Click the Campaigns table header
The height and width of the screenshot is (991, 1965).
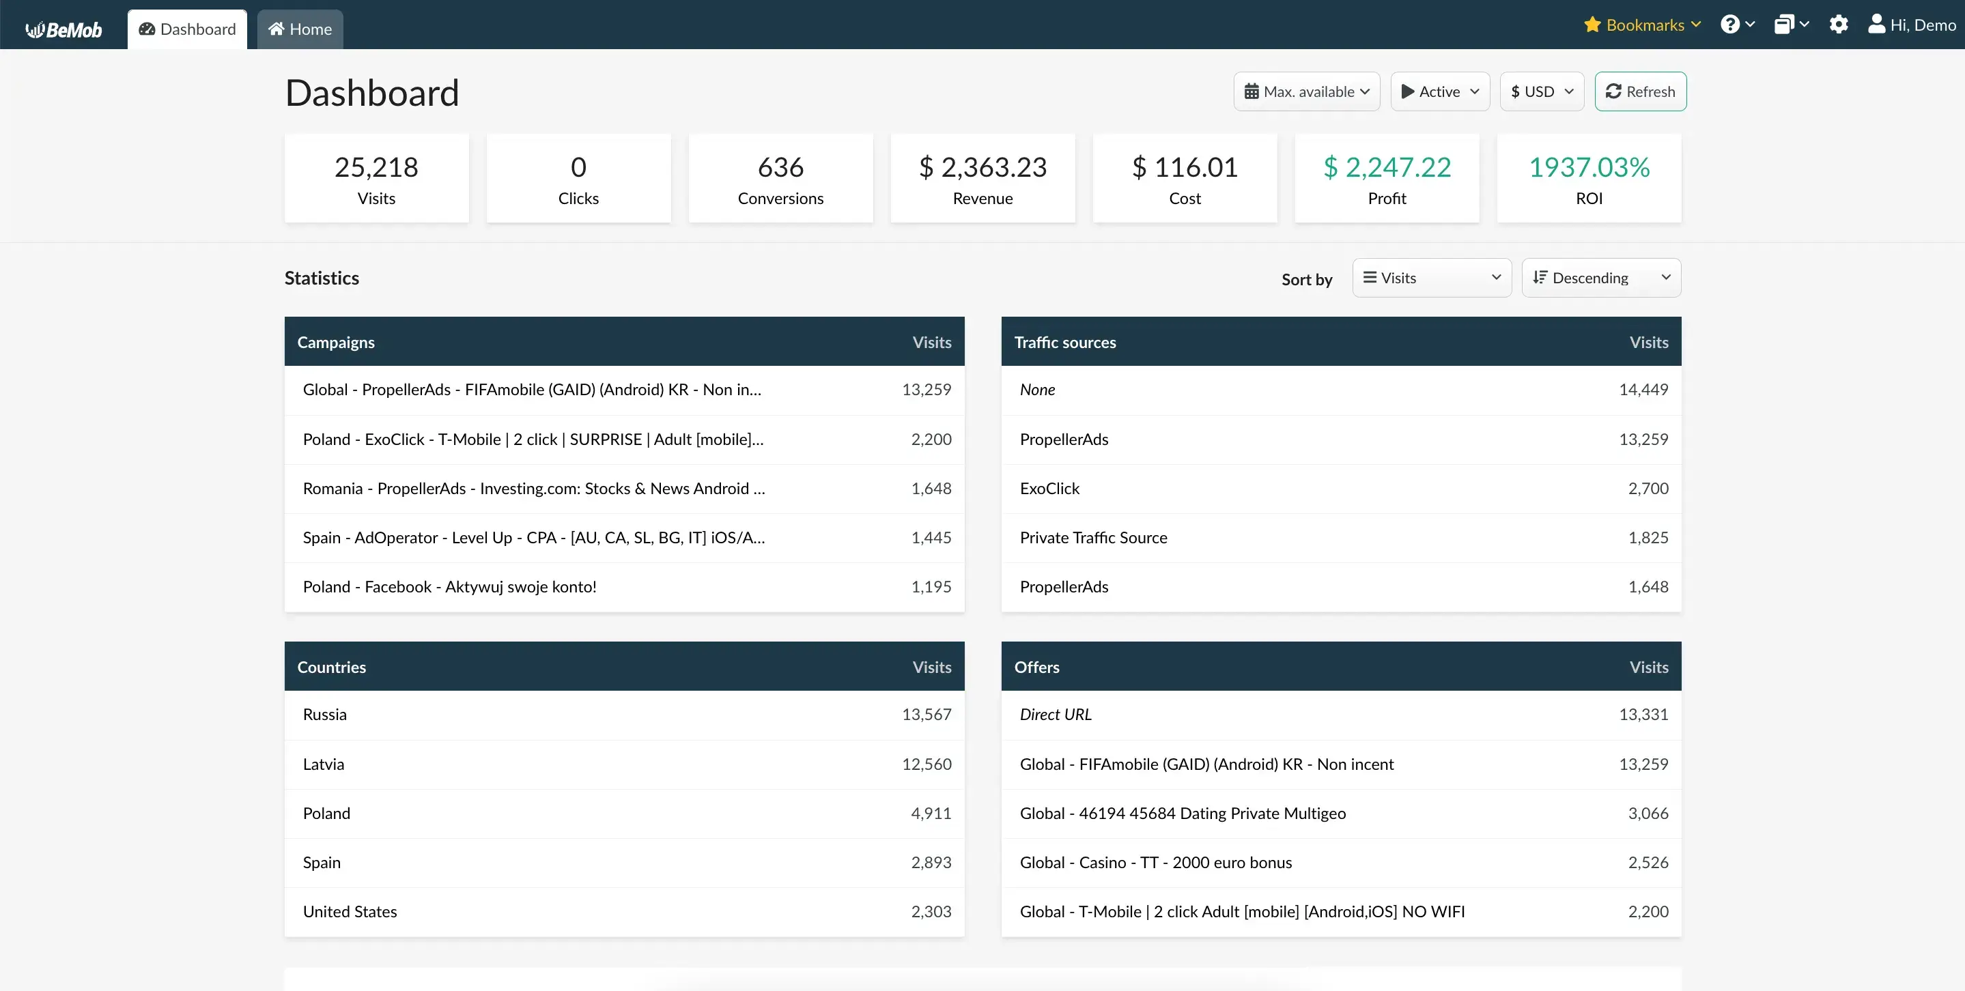[x=625, y=341]
